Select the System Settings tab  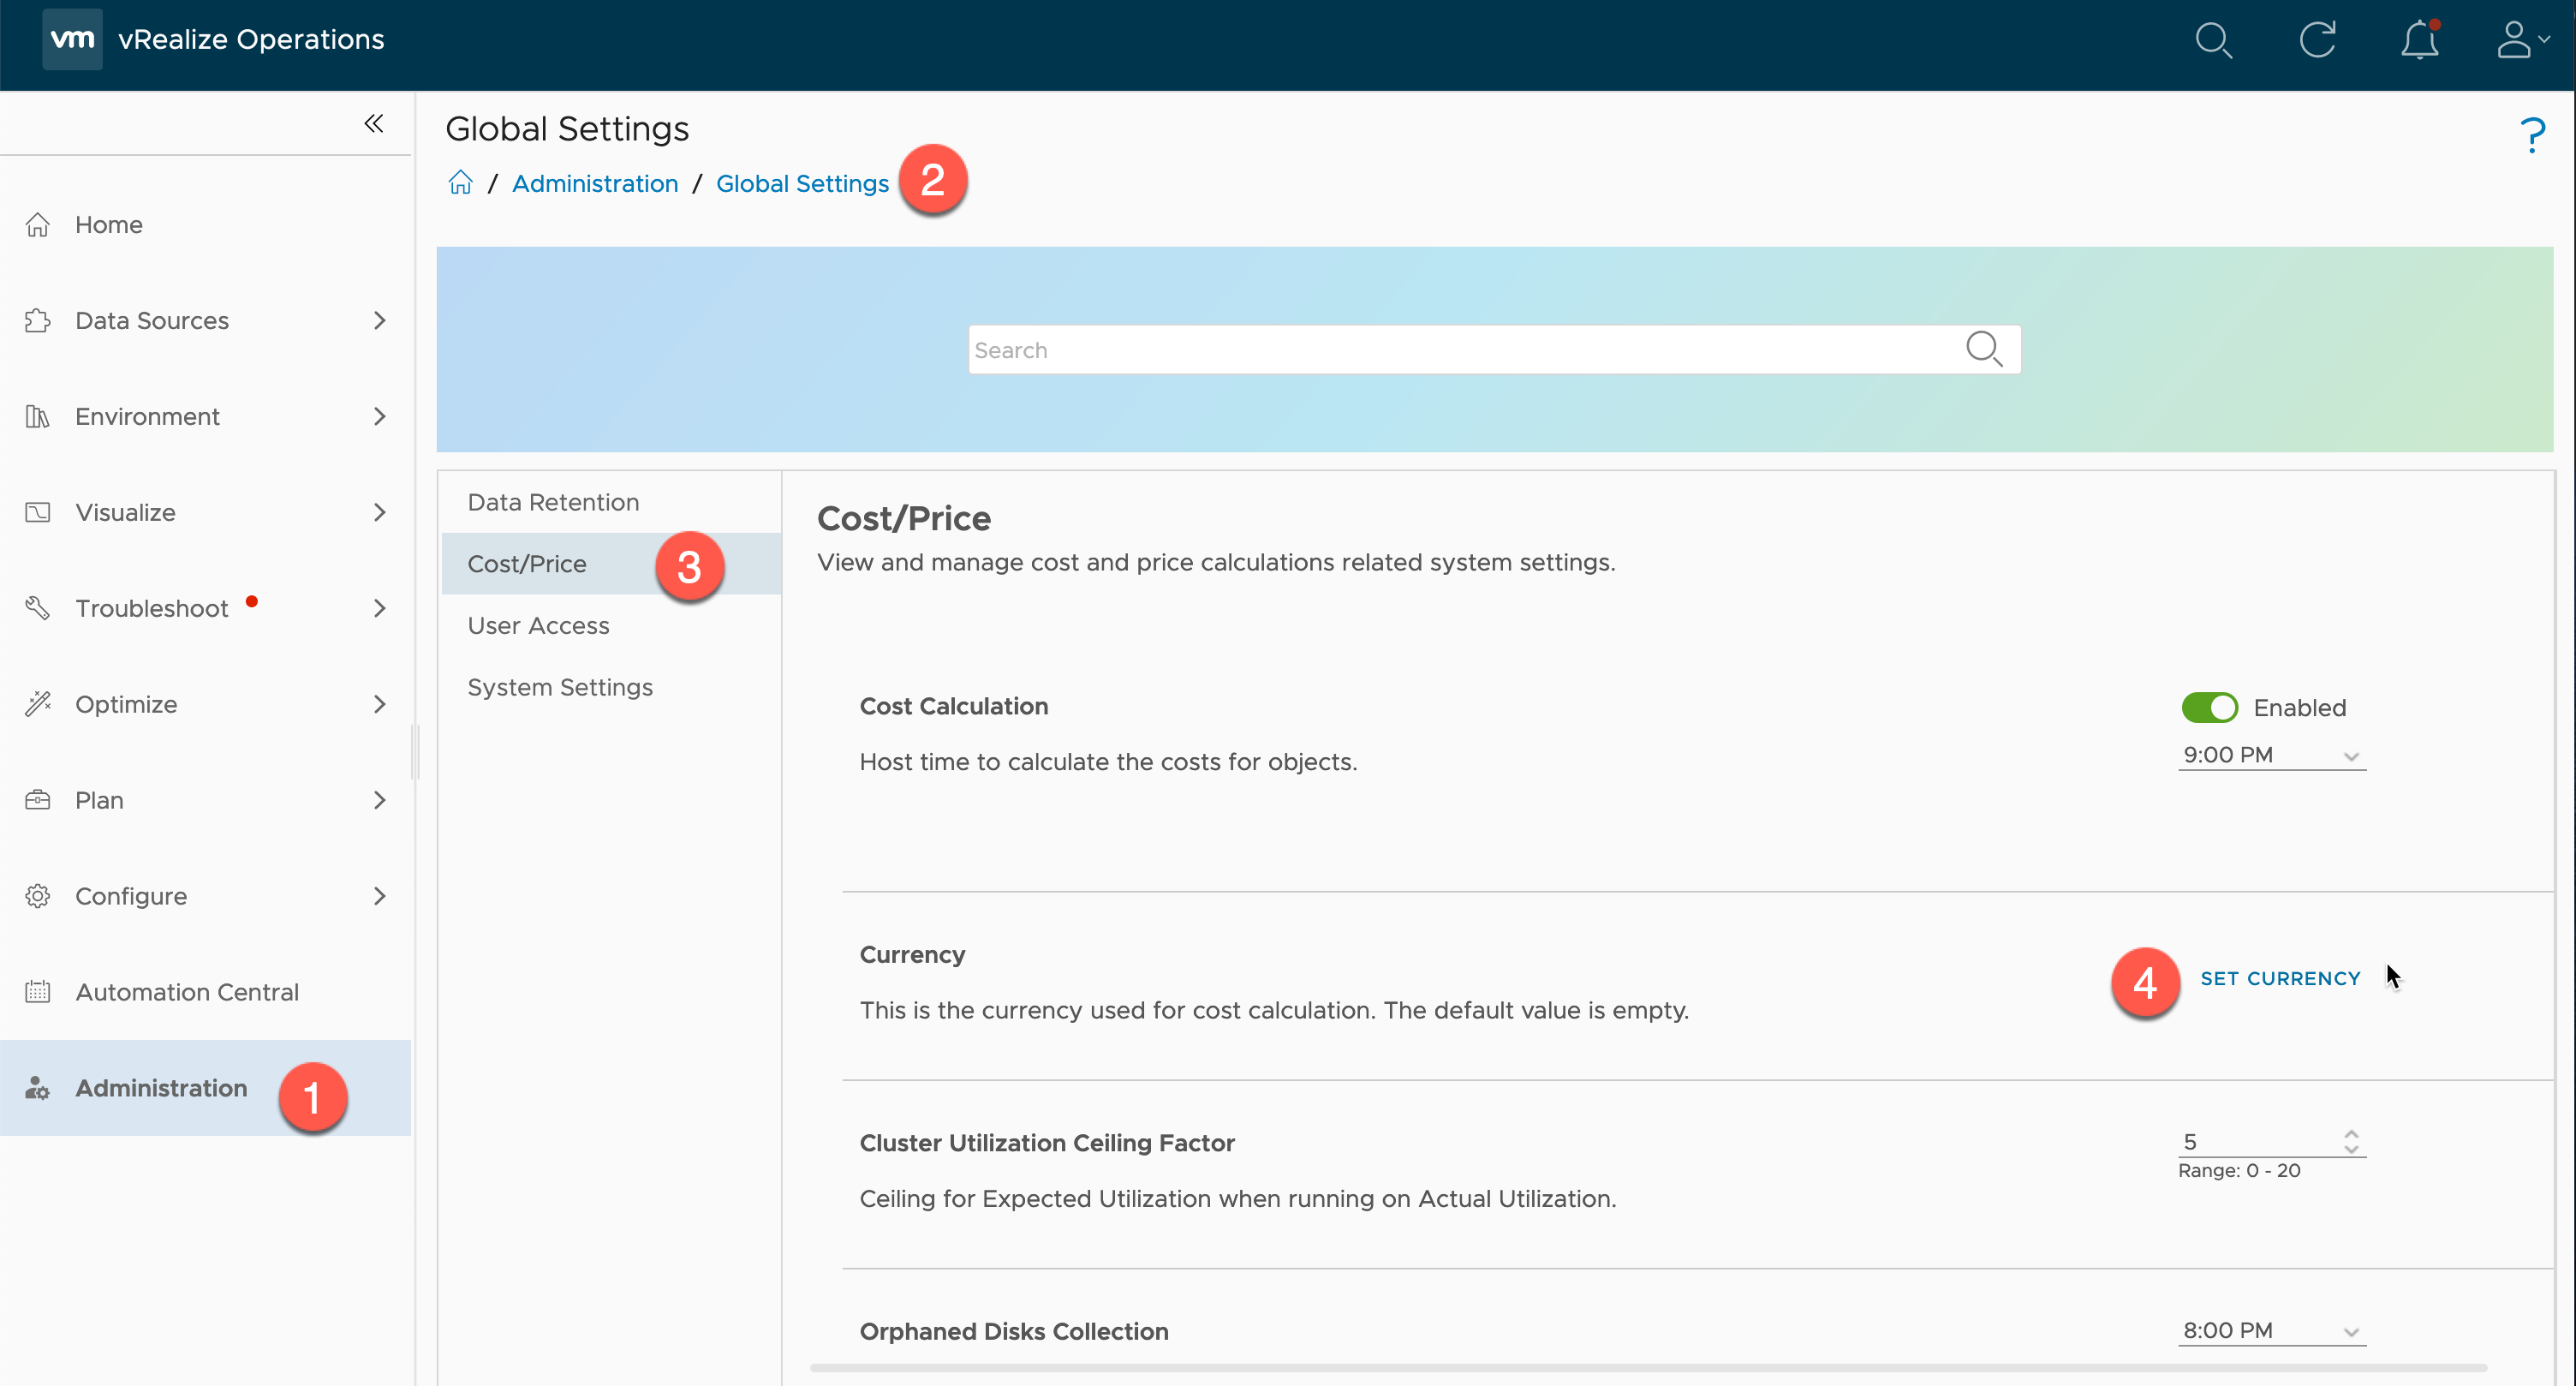tap(611, 688)
